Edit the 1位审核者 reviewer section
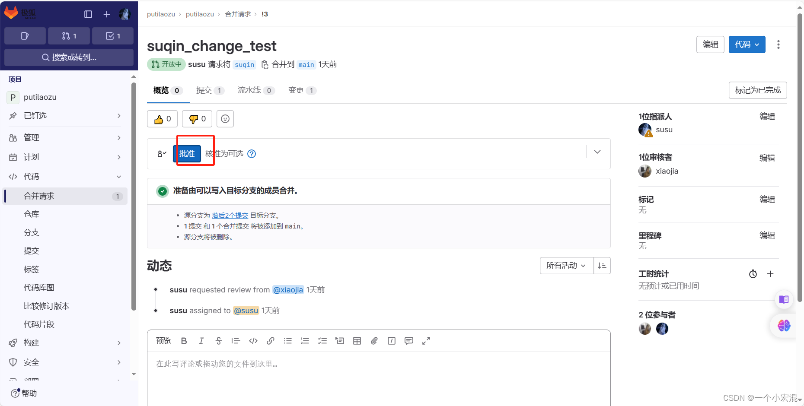The height and width of the screenshot is (406, 804). tap(767, 158)
